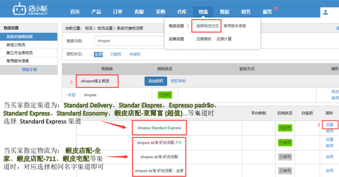This screenshot has height=177, width=339.
Task: Click the 分拣码 column header
Action: (307, 113)
